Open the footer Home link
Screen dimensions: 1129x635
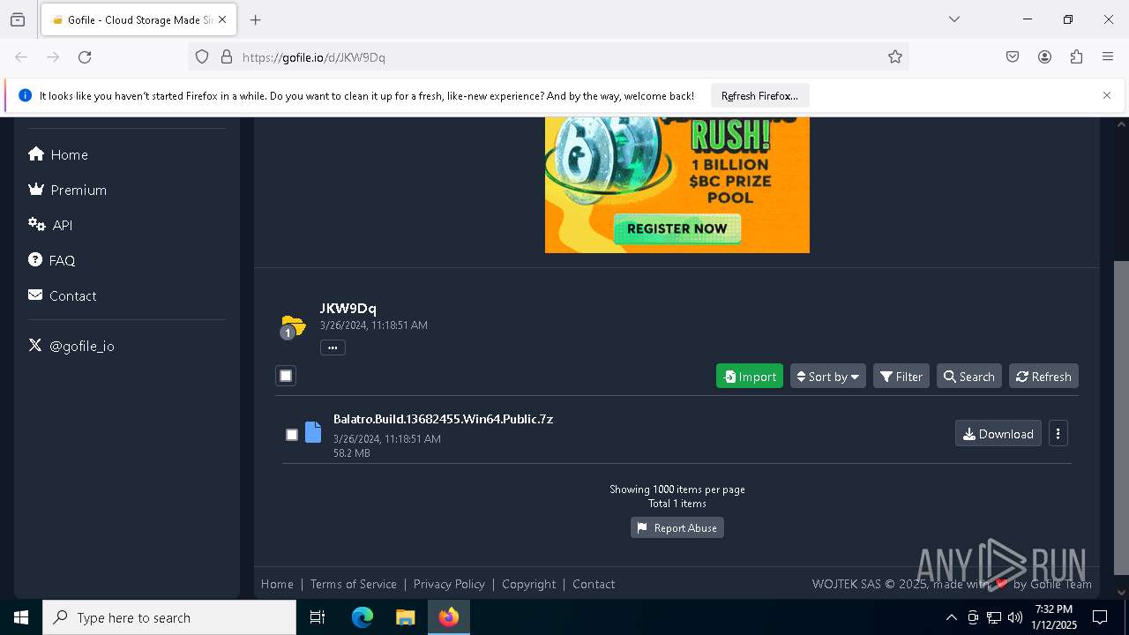[x=277, y=584]
